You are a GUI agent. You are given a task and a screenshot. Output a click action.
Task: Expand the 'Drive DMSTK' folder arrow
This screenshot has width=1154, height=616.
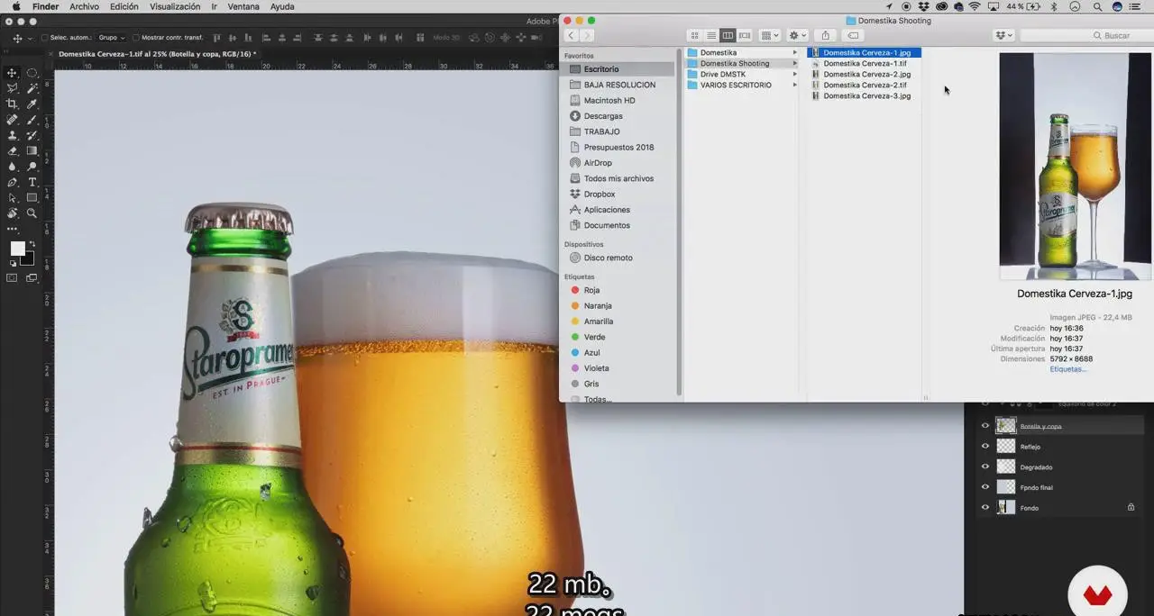point(794,74)
